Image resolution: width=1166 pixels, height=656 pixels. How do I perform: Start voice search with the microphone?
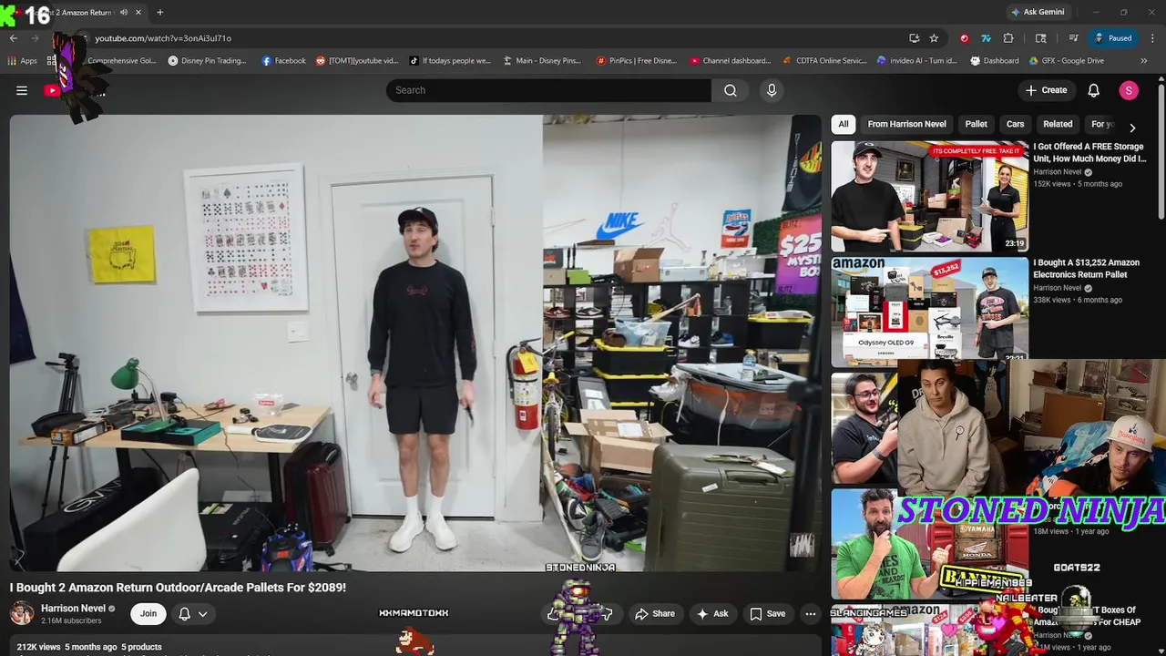click(x=772, y=90)
